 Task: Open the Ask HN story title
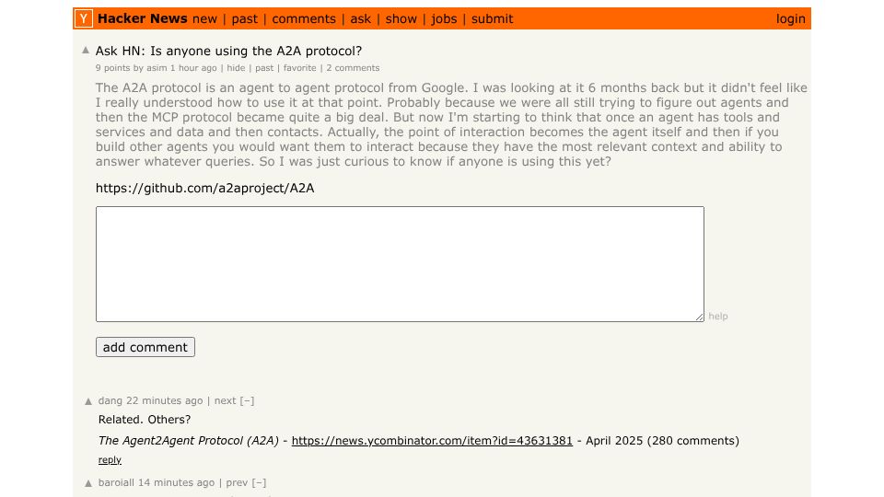(x=228, y=51)
